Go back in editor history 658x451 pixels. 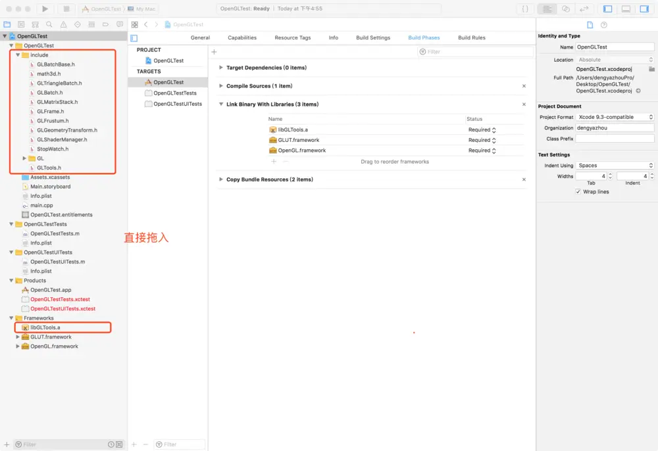[x=146, y=25]
